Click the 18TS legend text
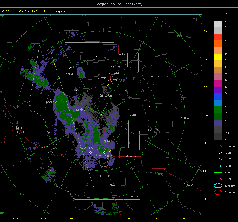 pyautogui.click(x=227, y=179)
